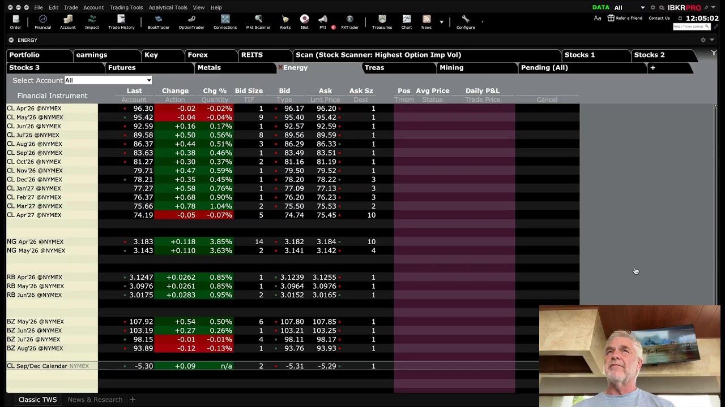Open News & Research bottom tab
This screenshot has height=407, width=725.
point(95,400)
